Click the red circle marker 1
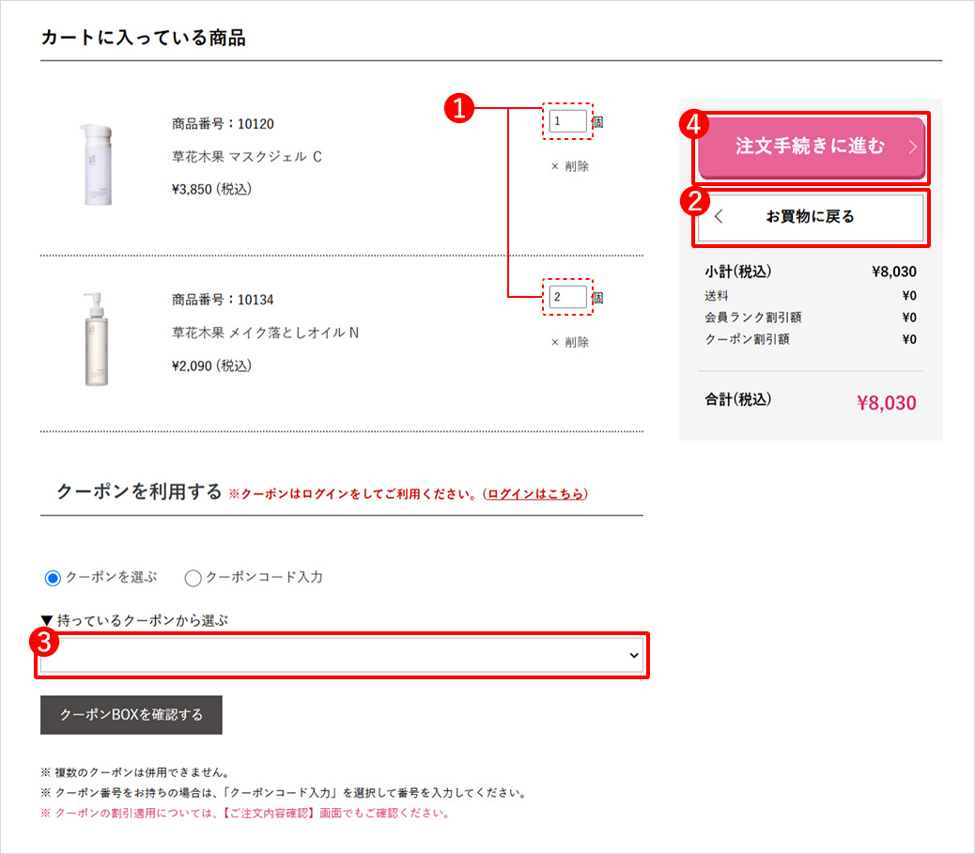The image size is (975, 854). [457, 109]
